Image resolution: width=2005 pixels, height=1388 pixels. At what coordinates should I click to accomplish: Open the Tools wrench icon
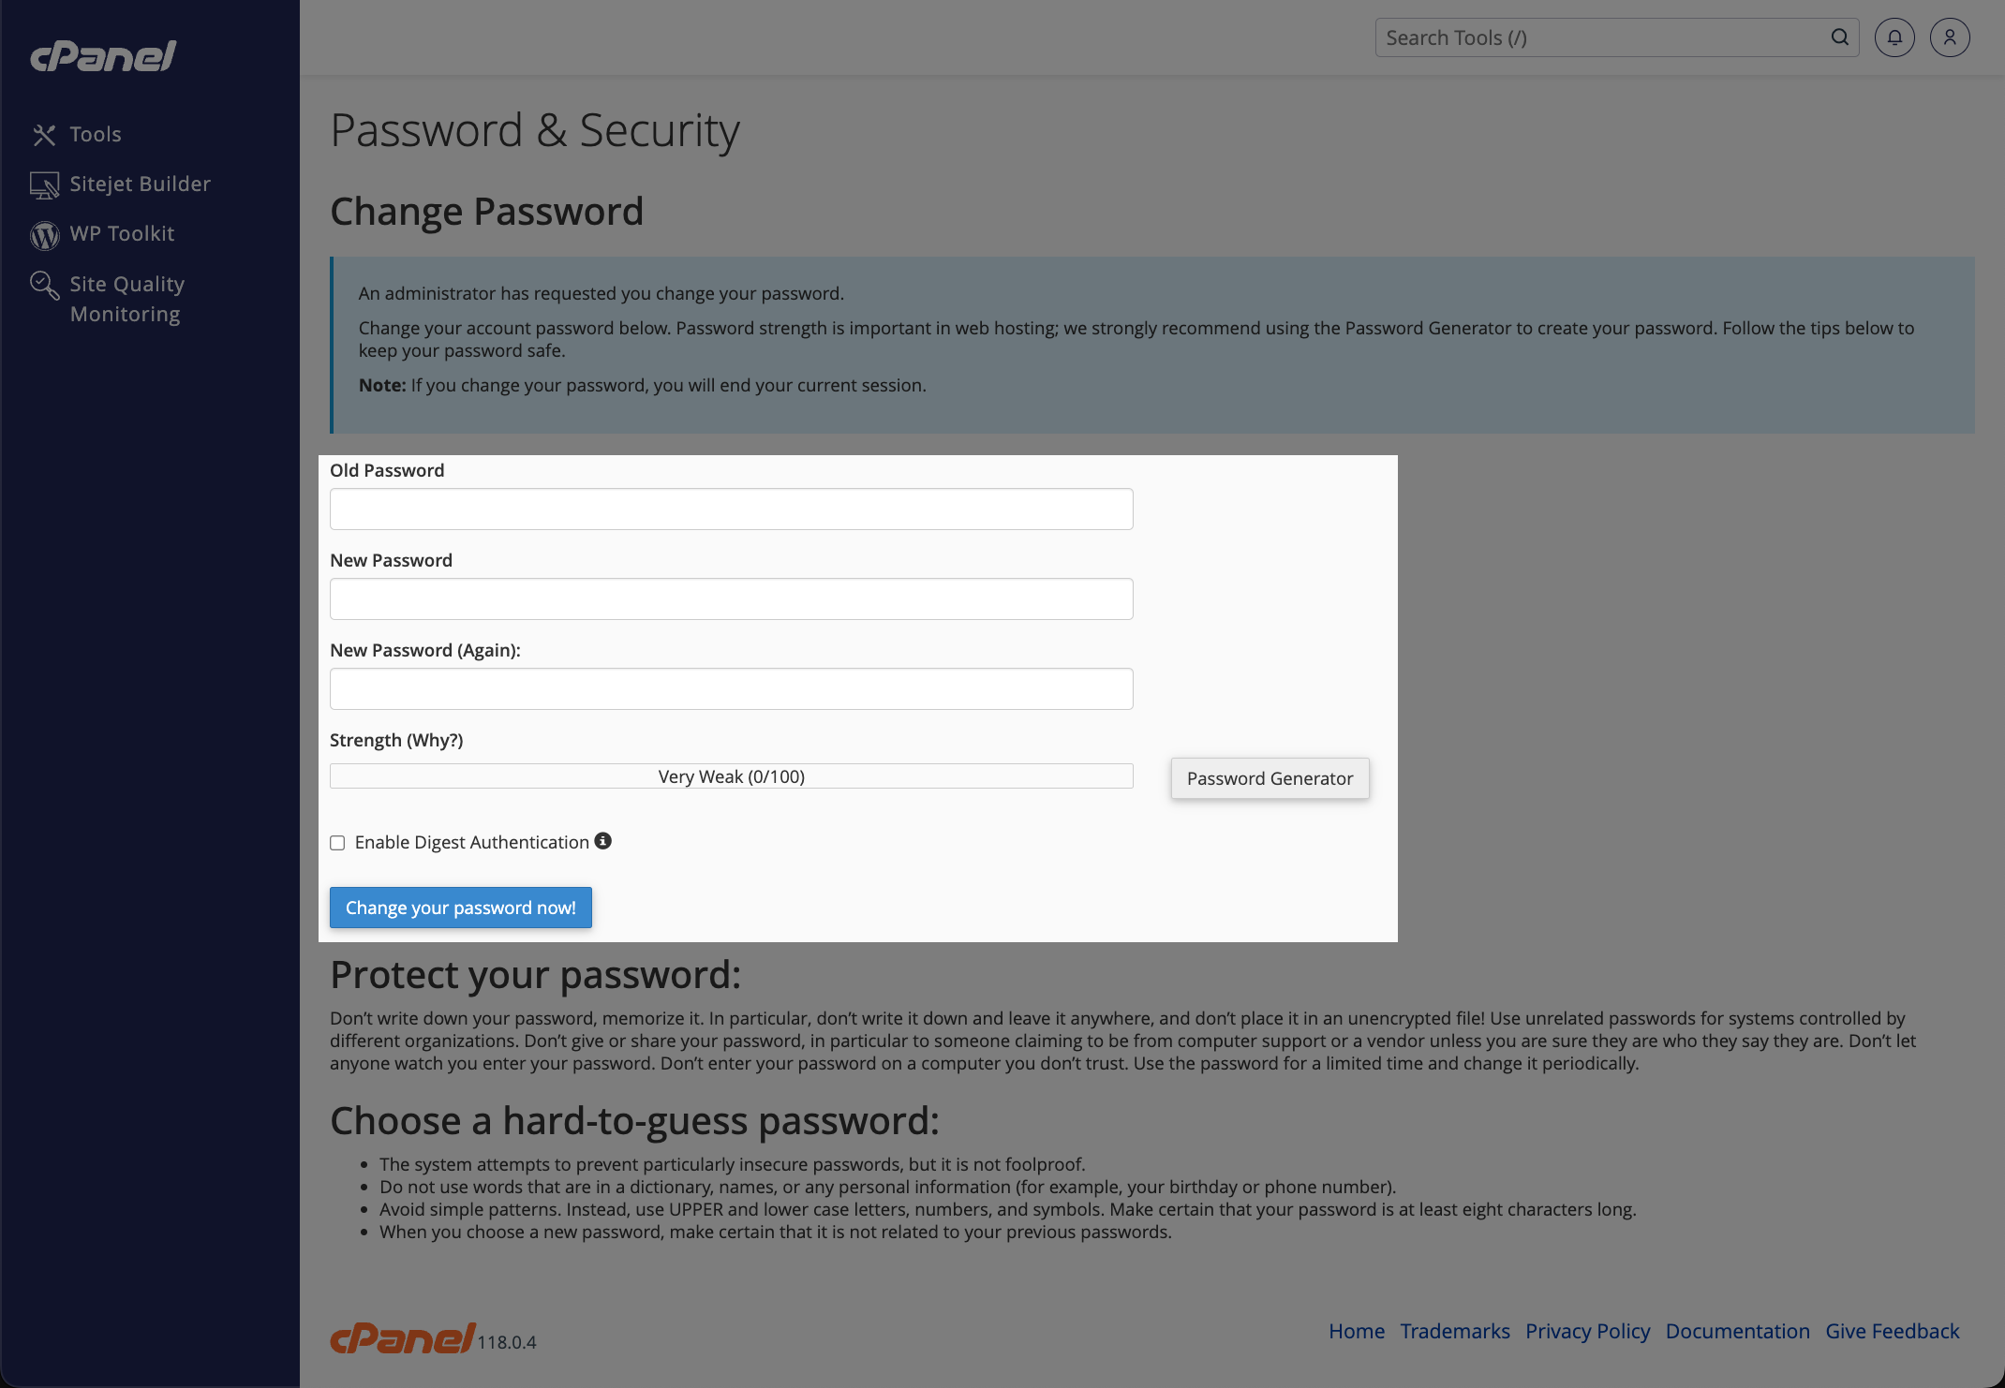click(44, 135)
